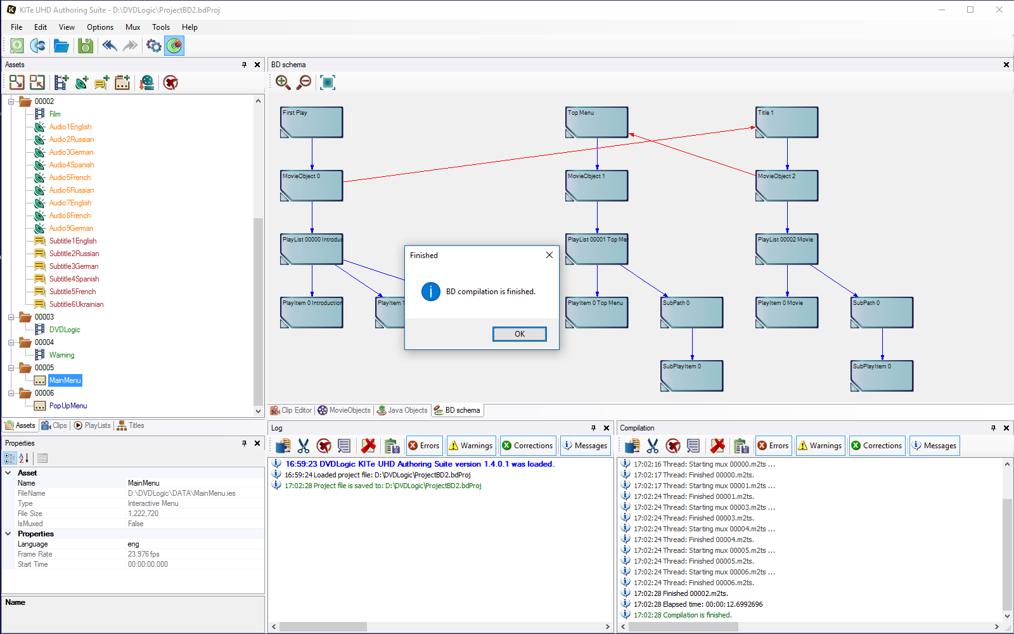
Task: Switch Properties to alphabetical sort view
Action: [x=24, y=458]
